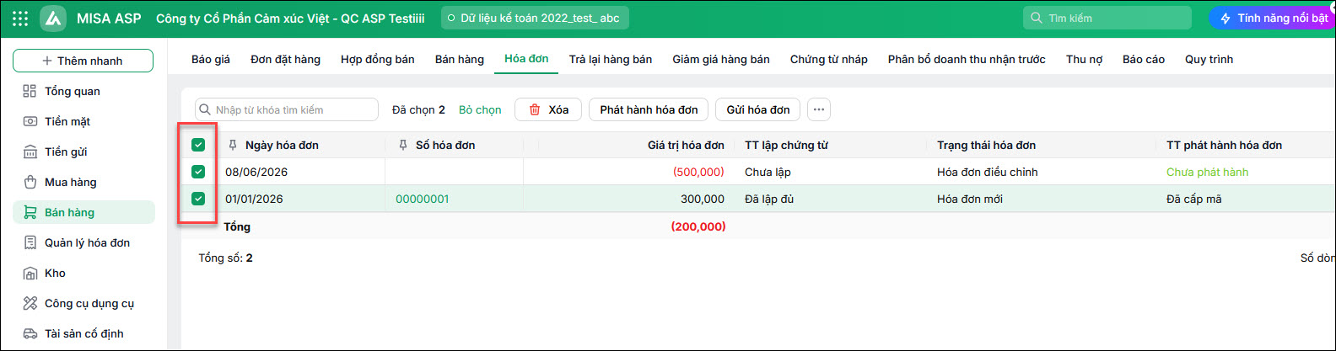Open the apps grid launcher icon

pyautogui.click(x=19, y=18)
